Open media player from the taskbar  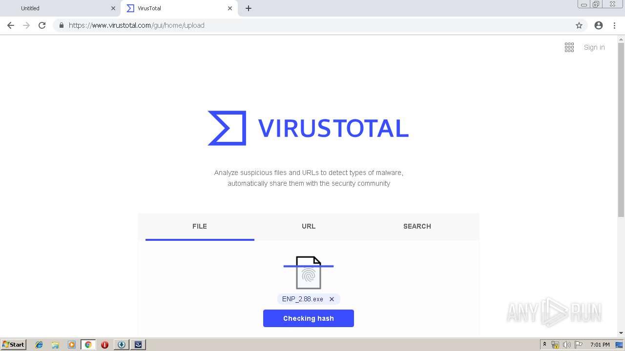tap(72, 345)
